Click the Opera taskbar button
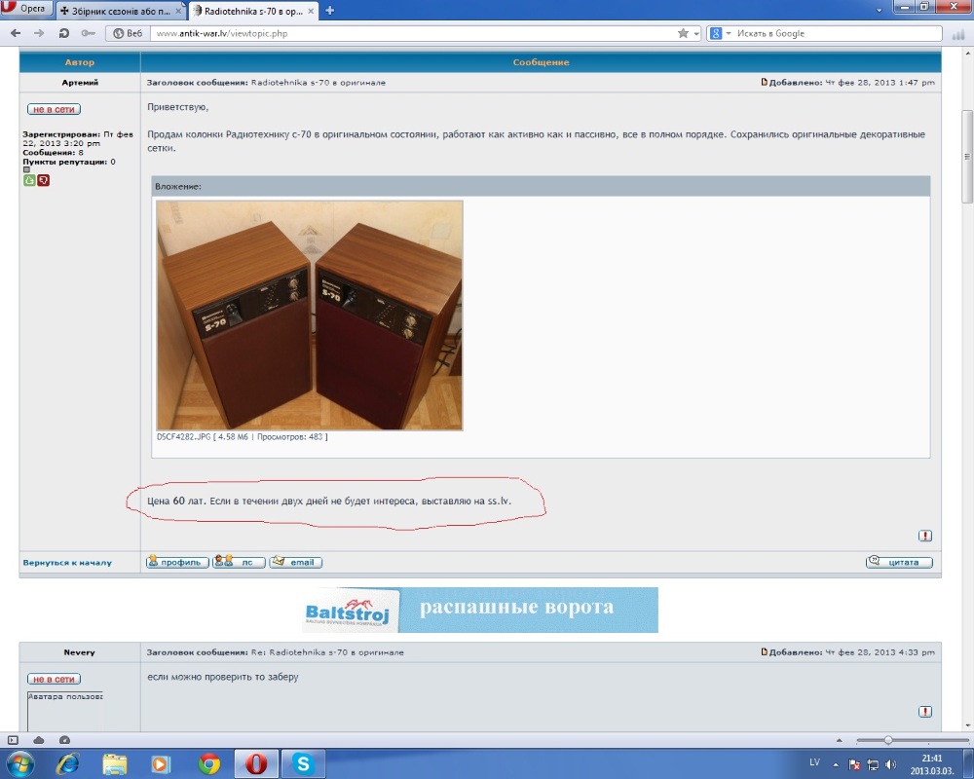 256,763
